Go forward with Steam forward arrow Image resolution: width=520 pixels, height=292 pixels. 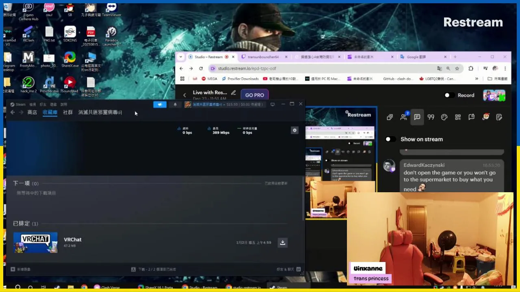coord(21,112)
